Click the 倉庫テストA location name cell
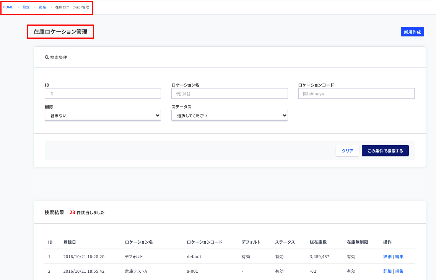 pos(136,271)
